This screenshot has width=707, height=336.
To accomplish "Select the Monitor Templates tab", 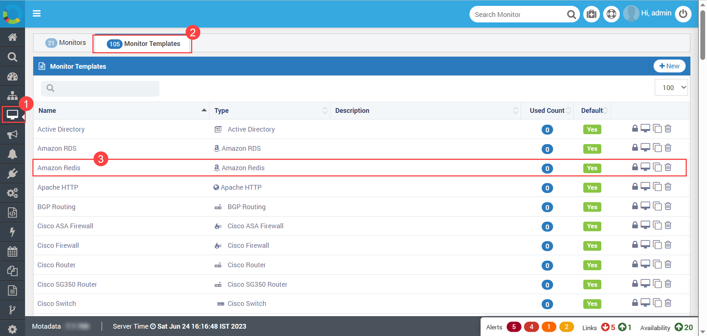I will tap(143, 44).
